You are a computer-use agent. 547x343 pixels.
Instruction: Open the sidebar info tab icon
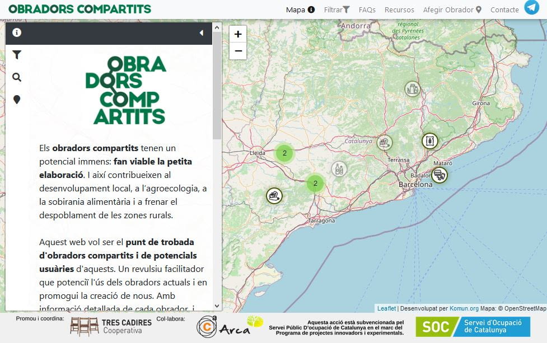tap(17, 33)
